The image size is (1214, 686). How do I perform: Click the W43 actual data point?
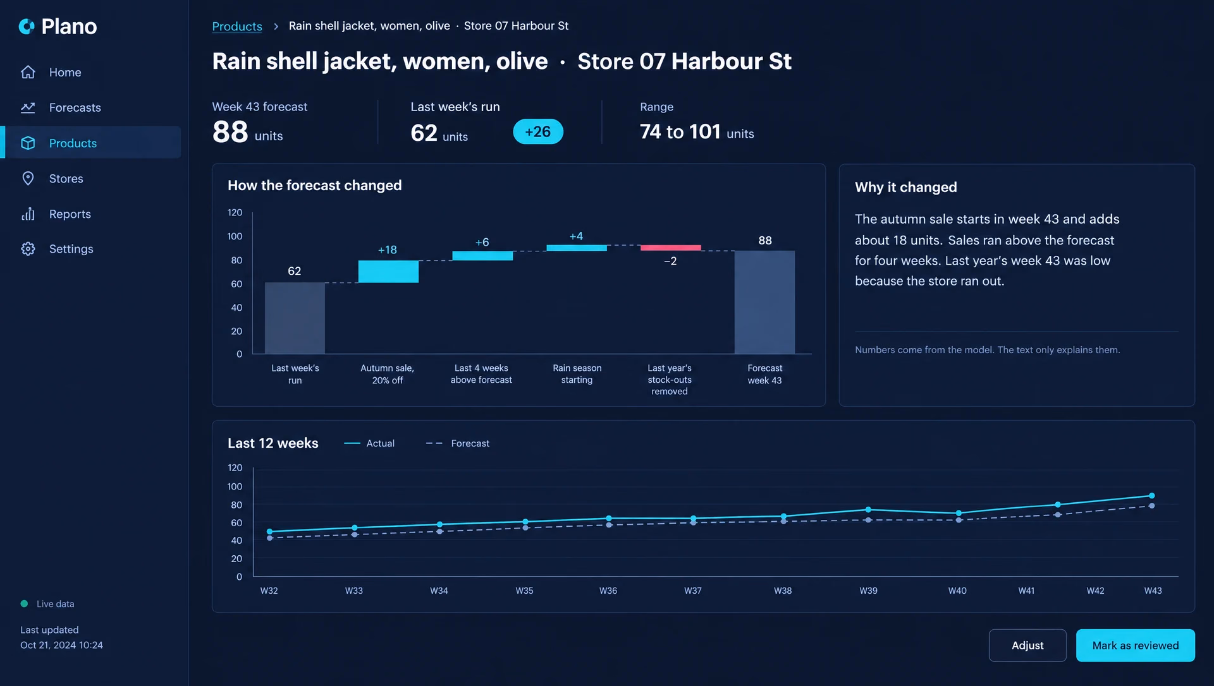pos(1151,496)
